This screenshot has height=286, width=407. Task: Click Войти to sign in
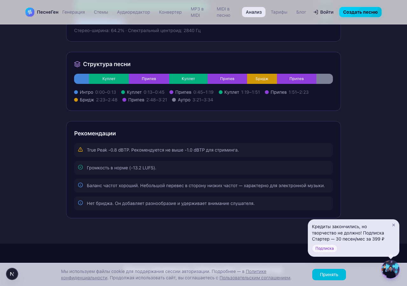click(323, 12)
